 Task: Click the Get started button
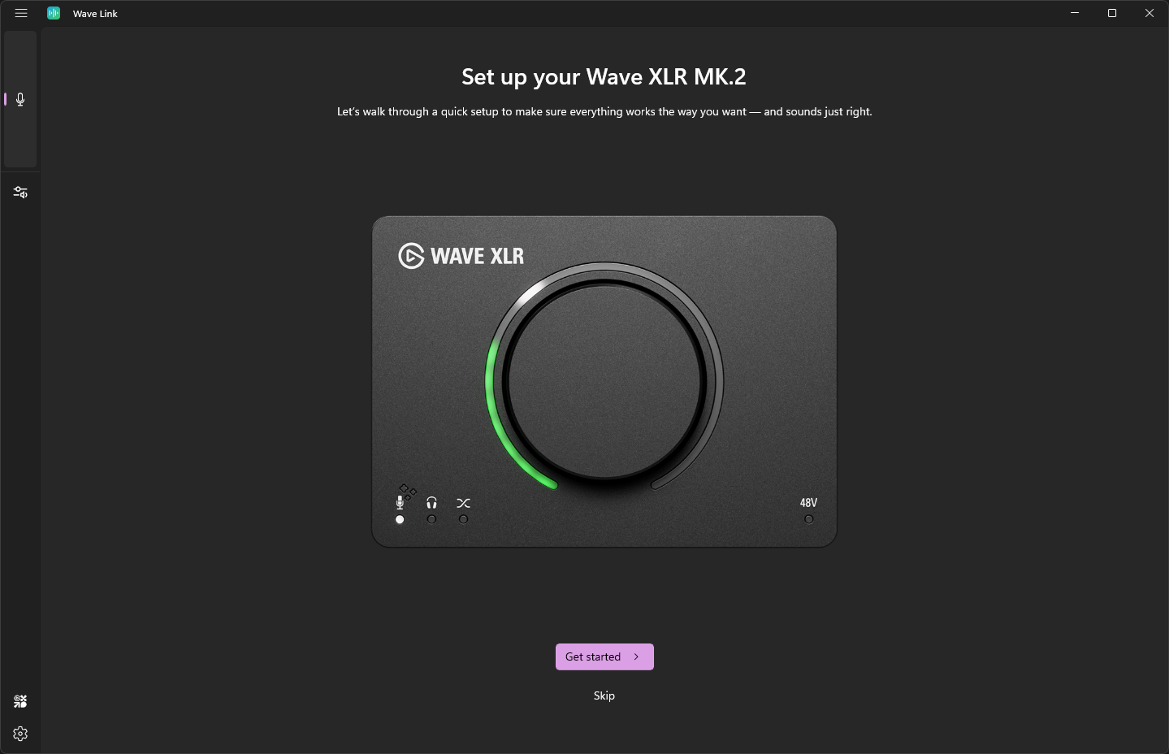604,656
